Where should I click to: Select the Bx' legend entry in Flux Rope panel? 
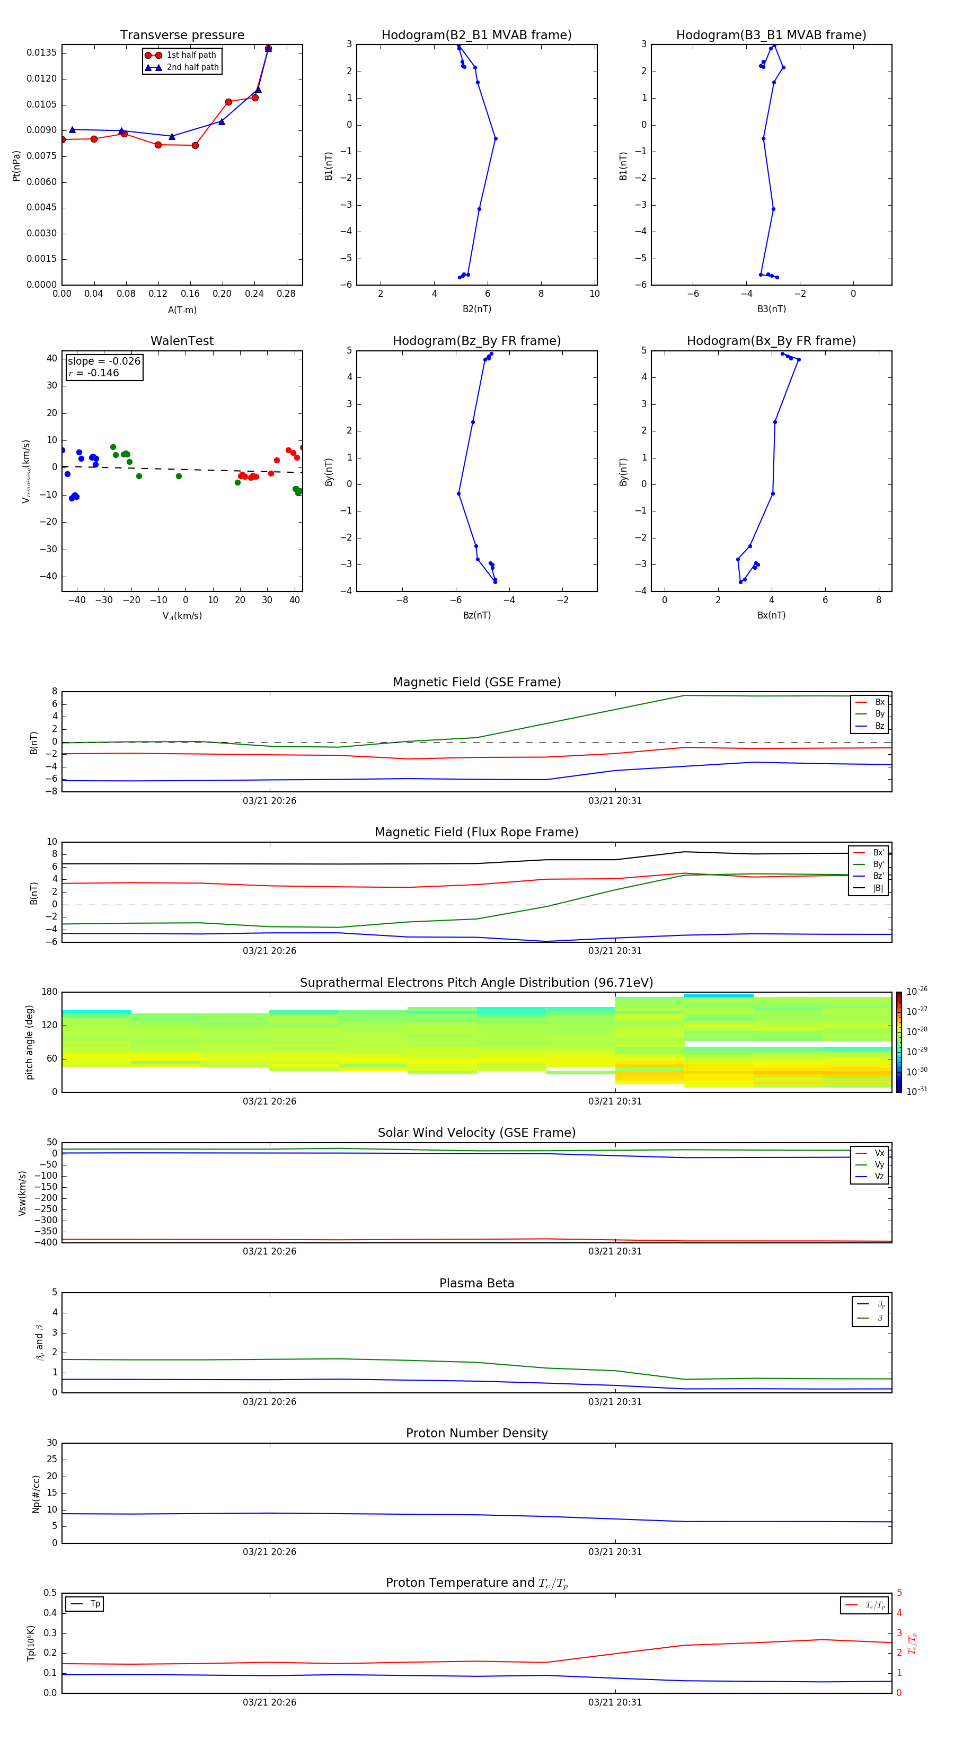pos(869,853)
